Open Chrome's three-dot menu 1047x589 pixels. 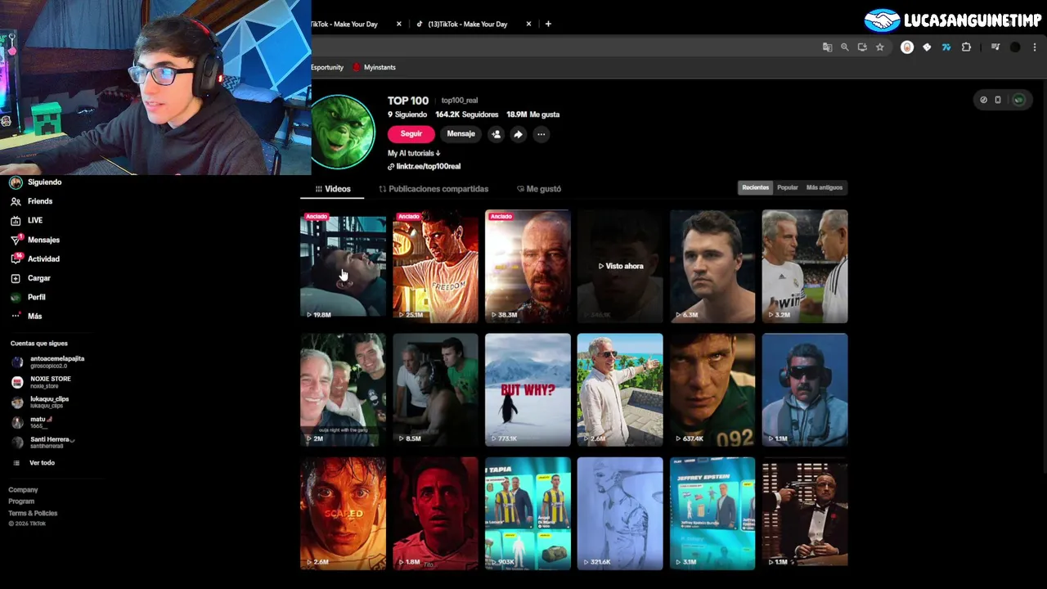[x=1035, y=47]
